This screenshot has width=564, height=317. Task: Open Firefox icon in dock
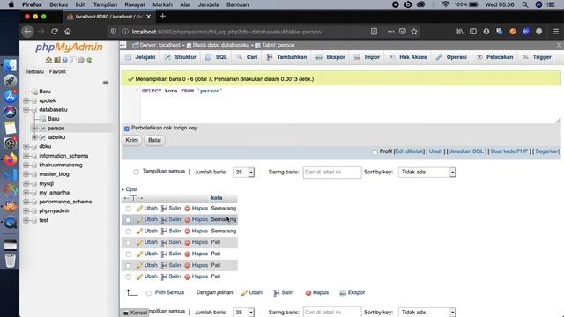pos(10,158)
